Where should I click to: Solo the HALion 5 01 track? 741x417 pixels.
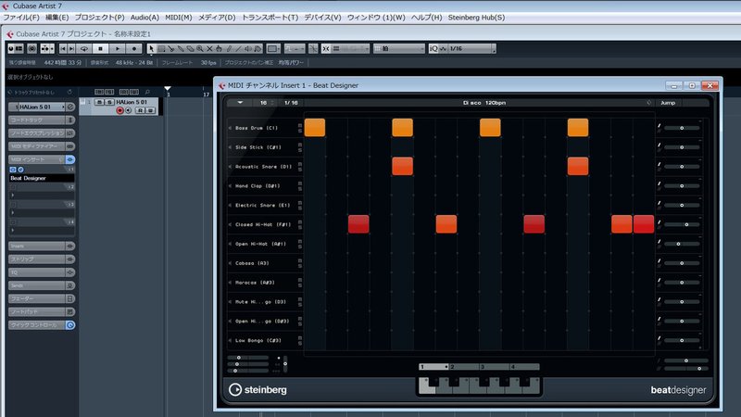[109, 102]
